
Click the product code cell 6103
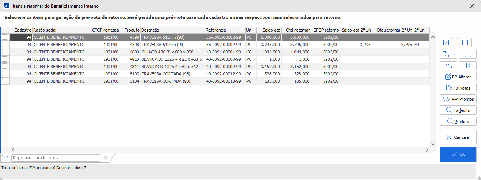(x=130, y=74)
